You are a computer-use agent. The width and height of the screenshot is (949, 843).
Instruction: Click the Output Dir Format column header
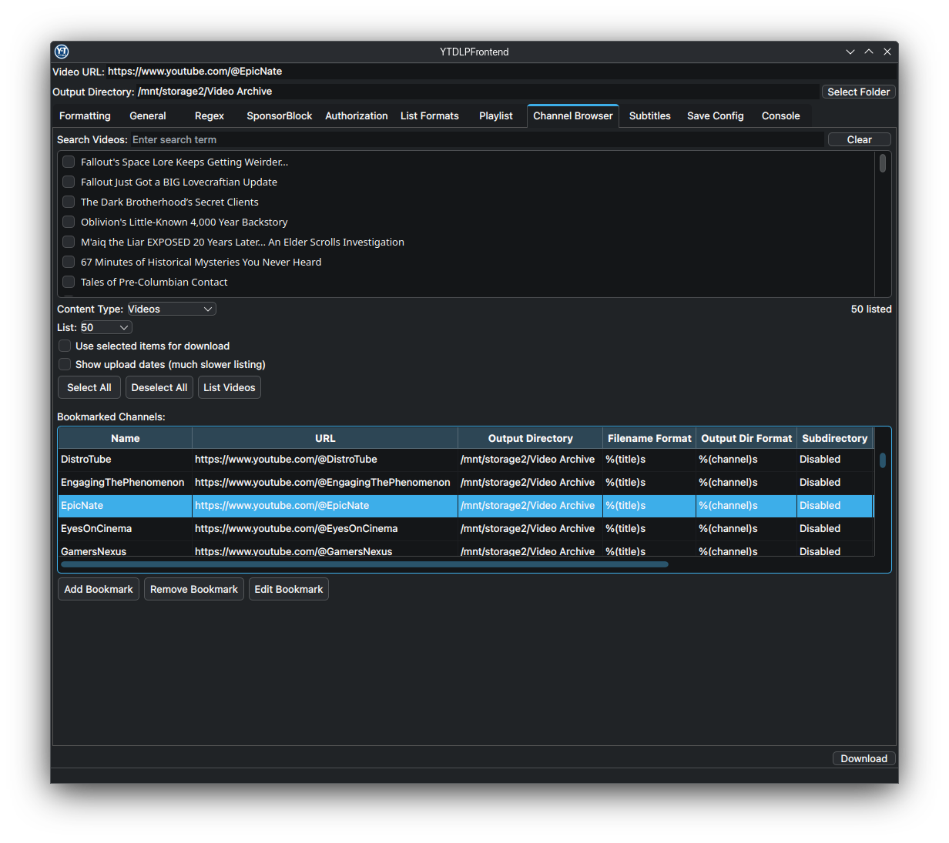click(x=746, y=438)
